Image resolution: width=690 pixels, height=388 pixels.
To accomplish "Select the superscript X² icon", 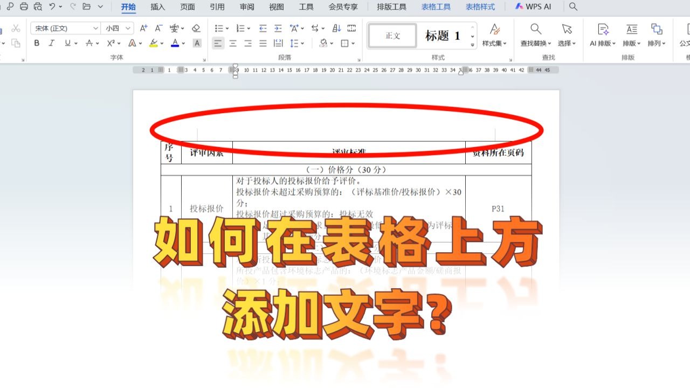I will click(x=111, y=43).
